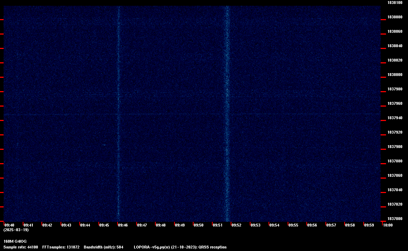Click the 09:47 time label

(142, 225)
